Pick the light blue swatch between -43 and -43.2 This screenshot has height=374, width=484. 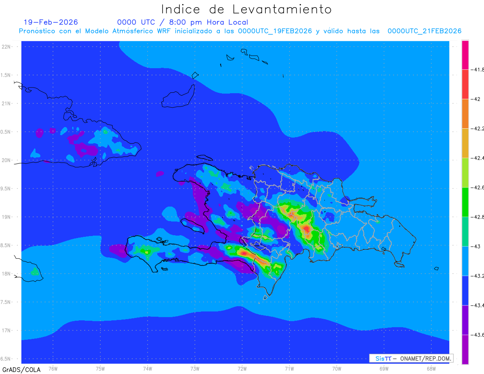465,261
